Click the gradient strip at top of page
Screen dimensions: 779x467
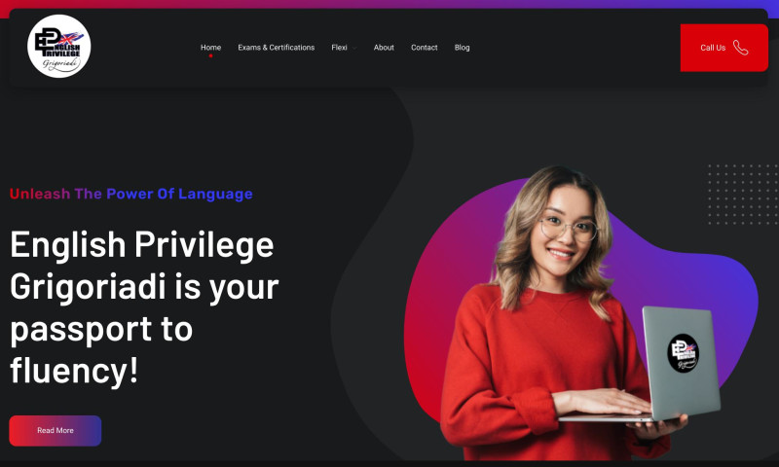pyautogui.click(x=389, y=4)
